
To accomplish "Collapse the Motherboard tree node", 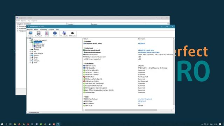I will 30,42.
